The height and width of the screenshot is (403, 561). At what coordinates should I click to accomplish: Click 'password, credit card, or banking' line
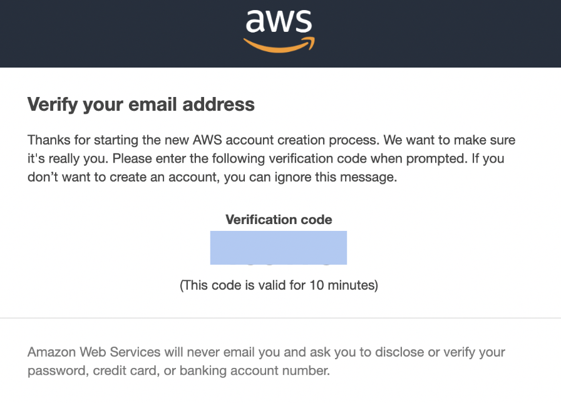[178, 371]
